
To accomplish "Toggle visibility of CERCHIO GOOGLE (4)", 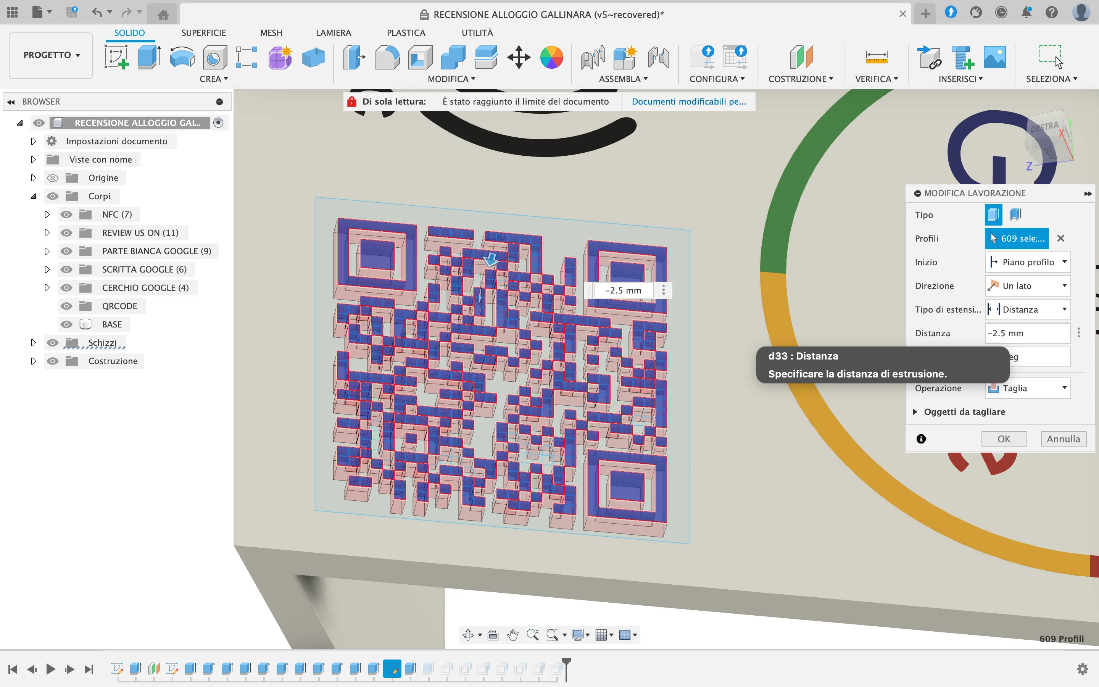I will (66, 288).
